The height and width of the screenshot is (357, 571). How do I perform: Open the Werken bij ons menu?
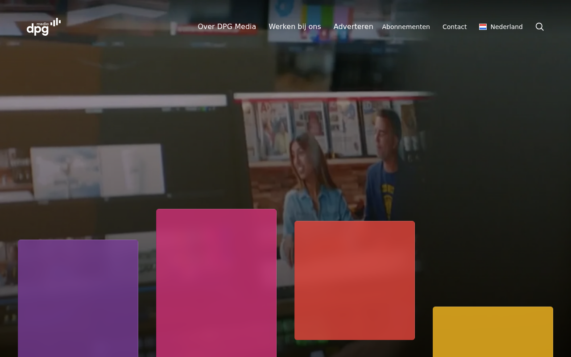295,27
